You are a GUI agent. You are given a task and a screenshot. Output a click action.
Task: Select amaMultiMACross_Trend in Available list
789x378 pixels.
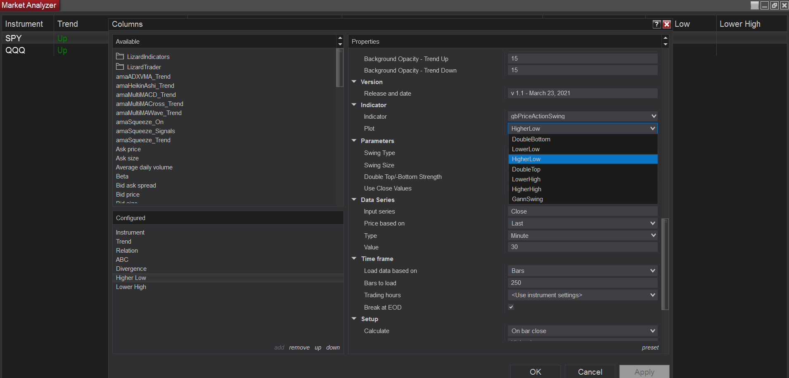(x=149, y=104)
